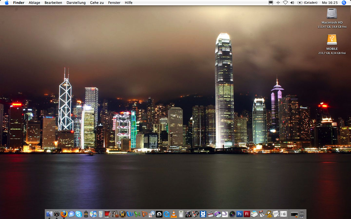Screen dimensions: 351x219
Task: Click the red joystick Dock icon
Action: tap(261, 214)
